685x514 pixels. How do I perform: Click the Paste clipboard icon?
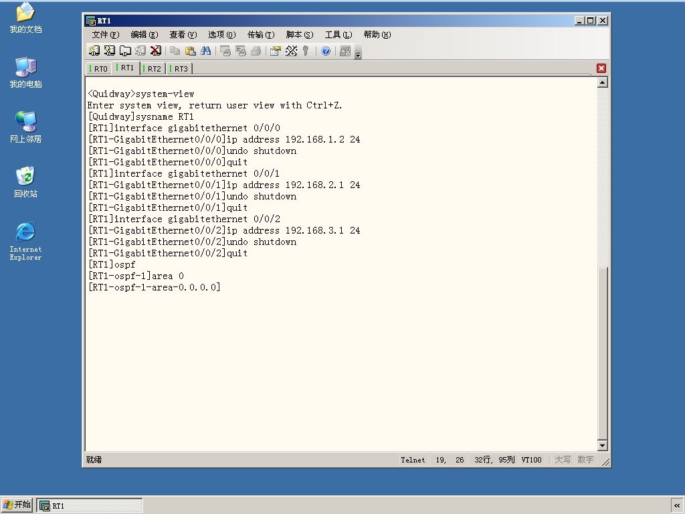(190, 51)
